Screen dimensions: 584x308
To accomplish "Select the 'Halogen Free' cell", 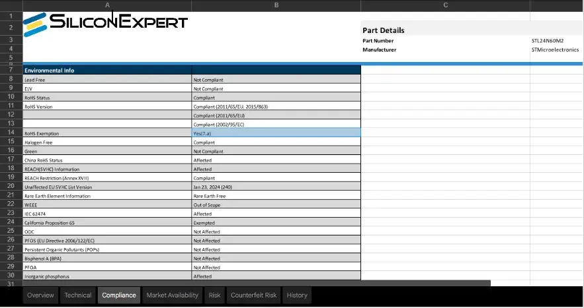I will tap(107, 142).
